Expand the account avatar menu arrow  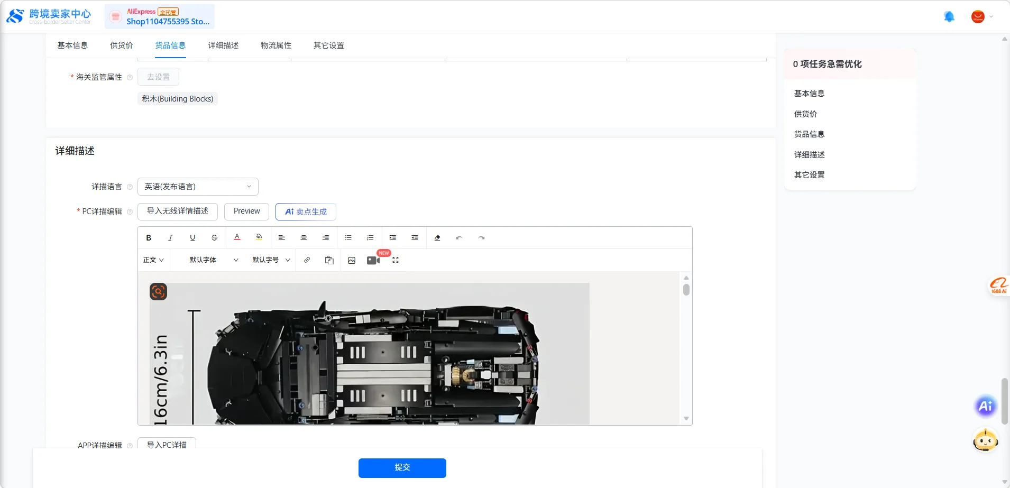pos(991,16)
